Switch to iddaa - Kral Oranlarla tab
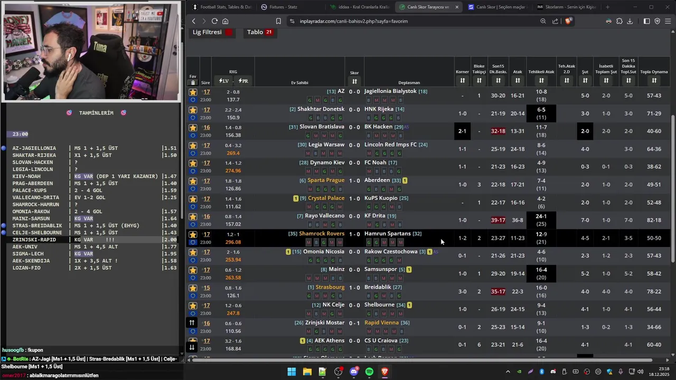Viewport: 676px width, 380px height. [360, 7]
